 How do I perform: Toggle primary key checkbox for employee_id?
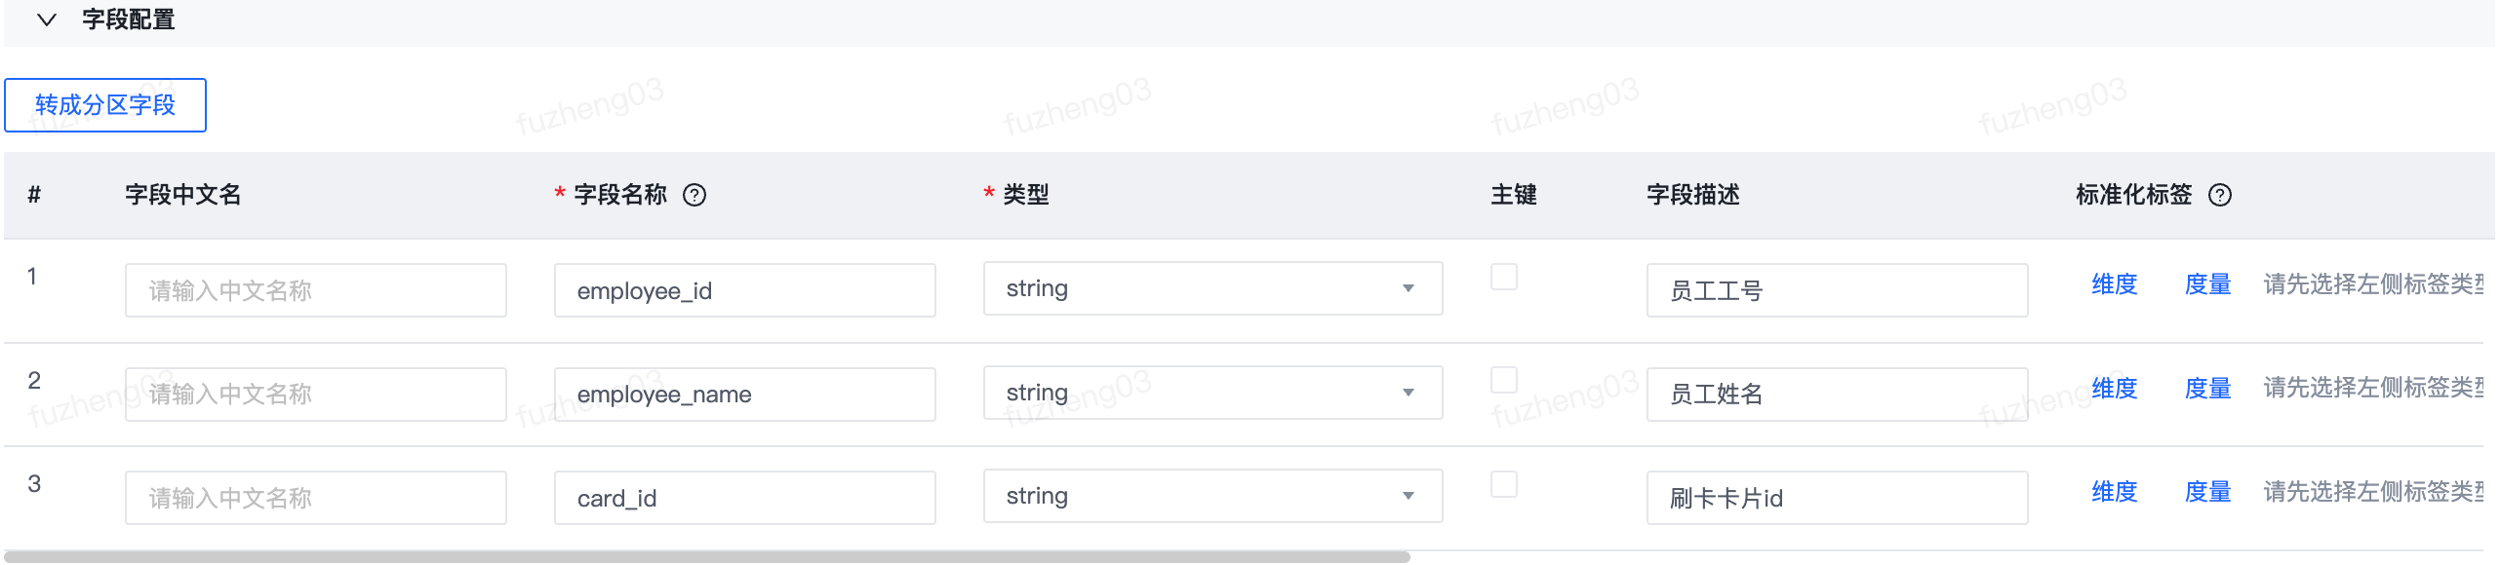pos(1503,277)
